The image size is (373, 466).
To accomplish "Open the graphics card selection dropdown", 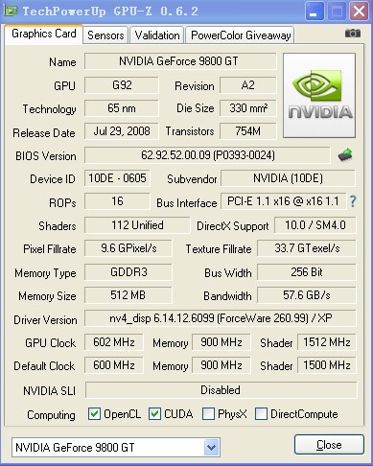I will 211,447.
